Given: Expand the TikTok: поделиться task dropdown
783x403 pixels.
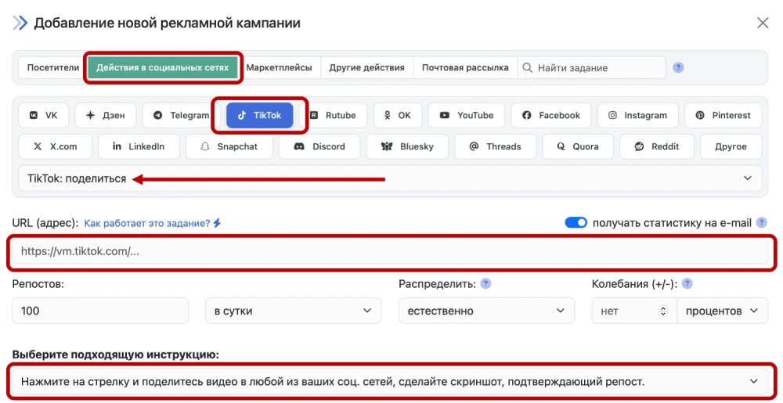Looking at the screenshot, I should point(390,178).
